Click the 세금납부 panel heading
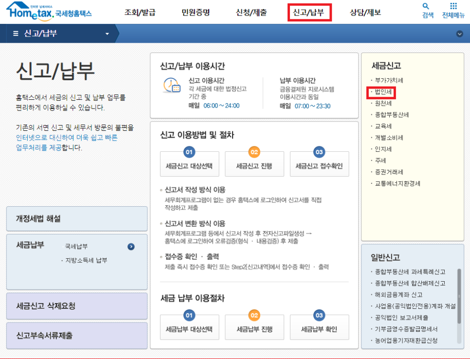This screenshot has width=470, height=359. pos(30,245)
